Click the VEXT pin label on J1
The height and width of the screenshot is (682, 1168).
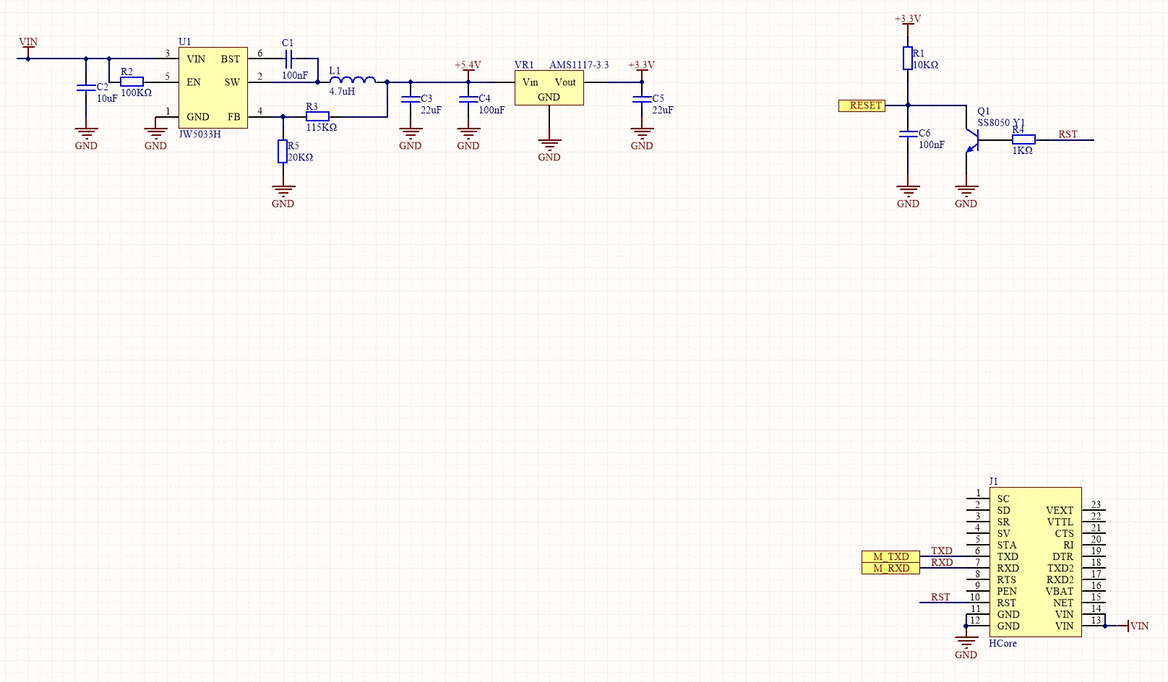pos(1060,510)
